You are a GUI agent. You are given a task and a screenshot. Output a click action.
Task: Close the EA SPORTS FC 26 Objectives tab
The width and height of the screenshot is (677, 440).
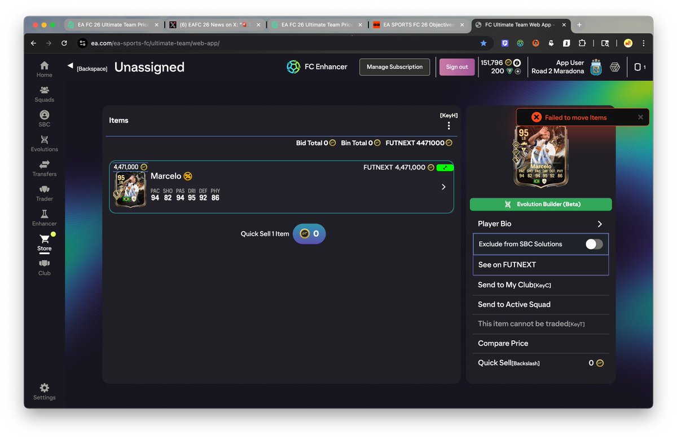(x=461, y=25)
